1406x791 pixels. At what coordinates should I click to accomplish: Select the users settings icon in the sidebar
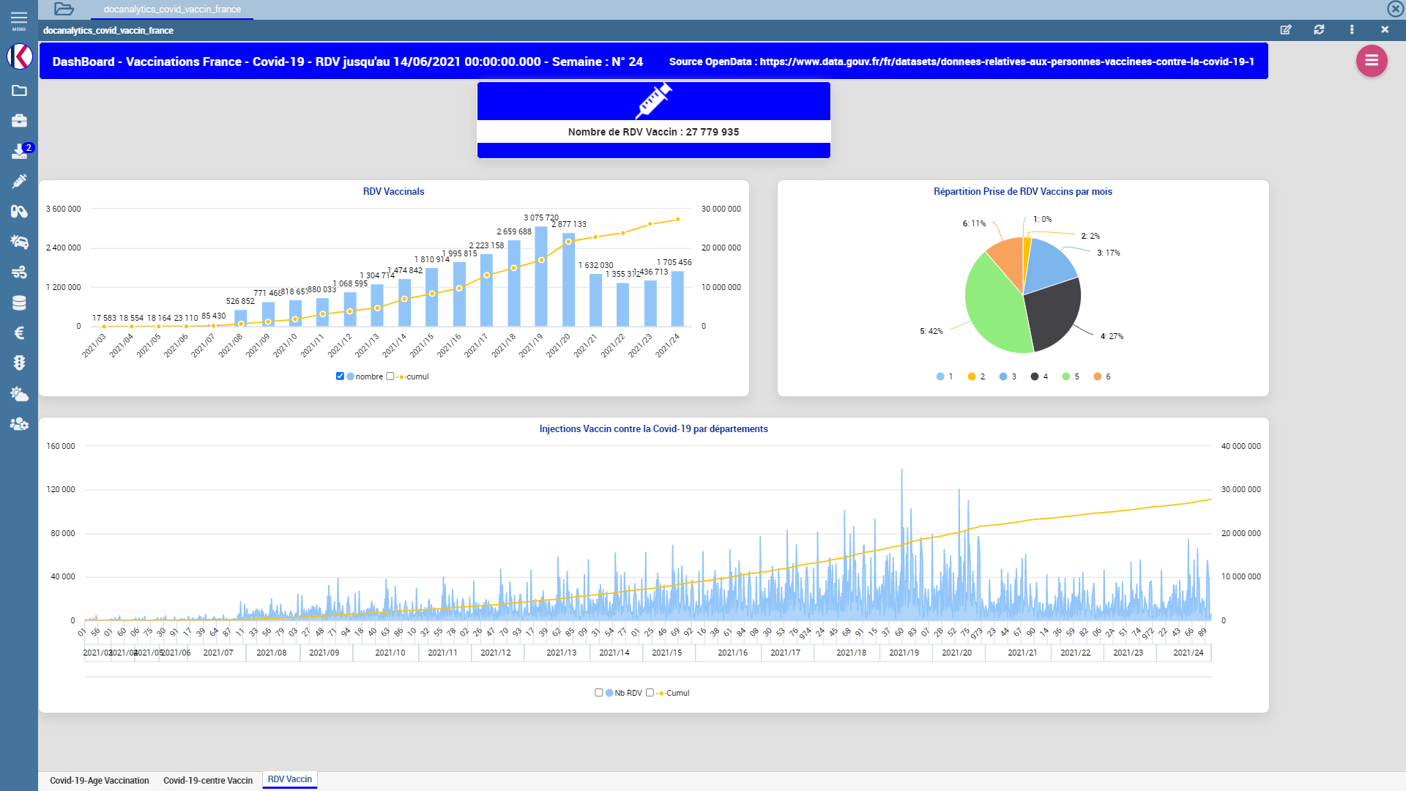19,424
